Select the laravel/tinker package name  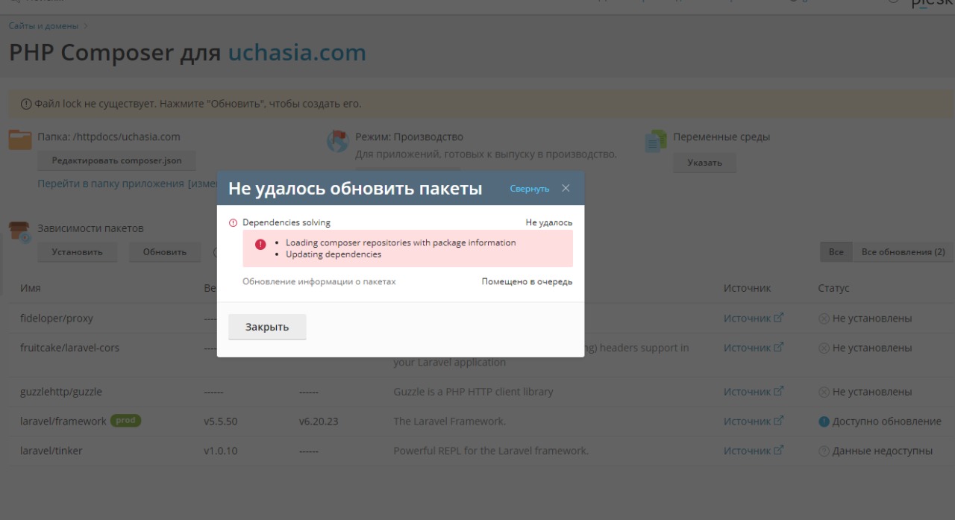(x=51, y=451)
